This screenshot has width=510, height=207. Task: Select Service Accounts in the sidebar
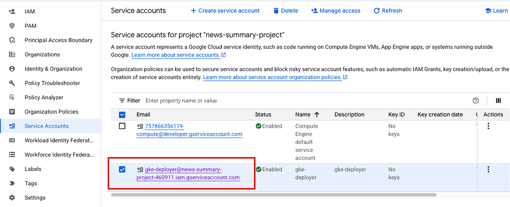click(46, 126)
